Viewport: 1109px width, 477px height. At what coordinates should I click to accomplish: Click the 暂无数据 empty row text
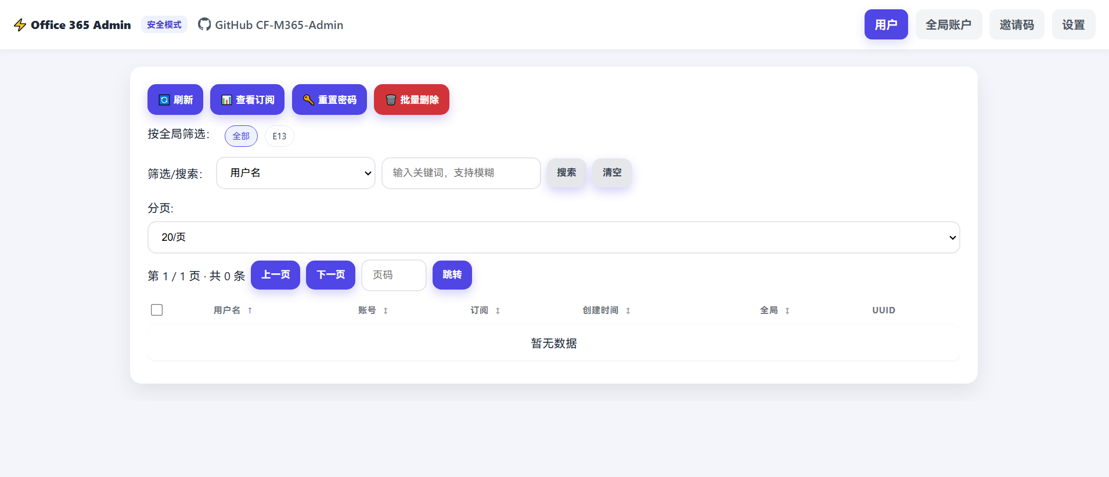coord(554,344)
